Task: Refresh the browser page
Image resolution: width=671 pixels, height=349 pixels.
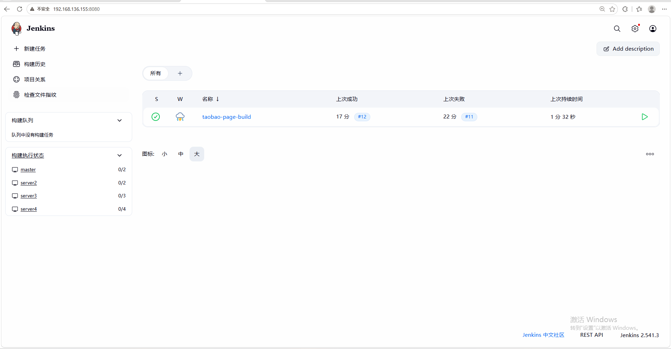Action: pos(20,9)
